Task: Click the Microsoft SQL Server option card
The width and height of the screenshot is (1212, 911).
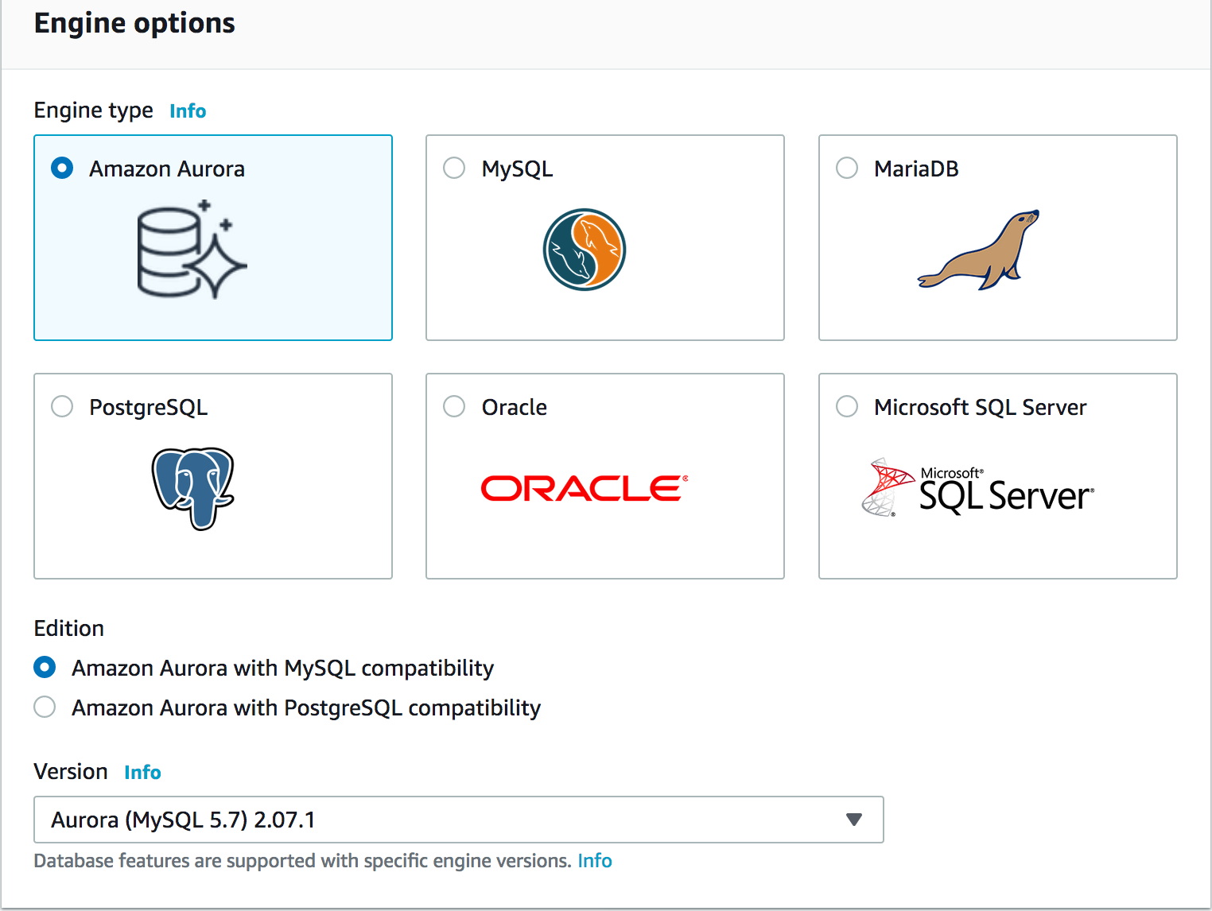Action: [998, 476]
